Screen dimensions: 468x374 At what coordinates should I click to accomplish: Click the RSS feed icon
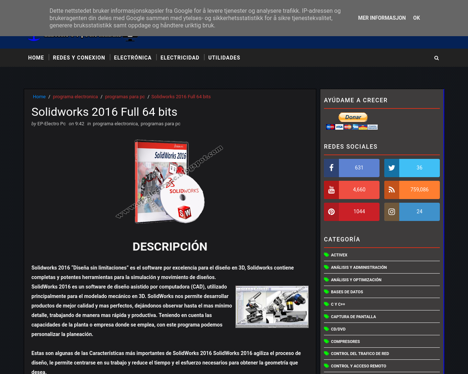click(392, 190)
